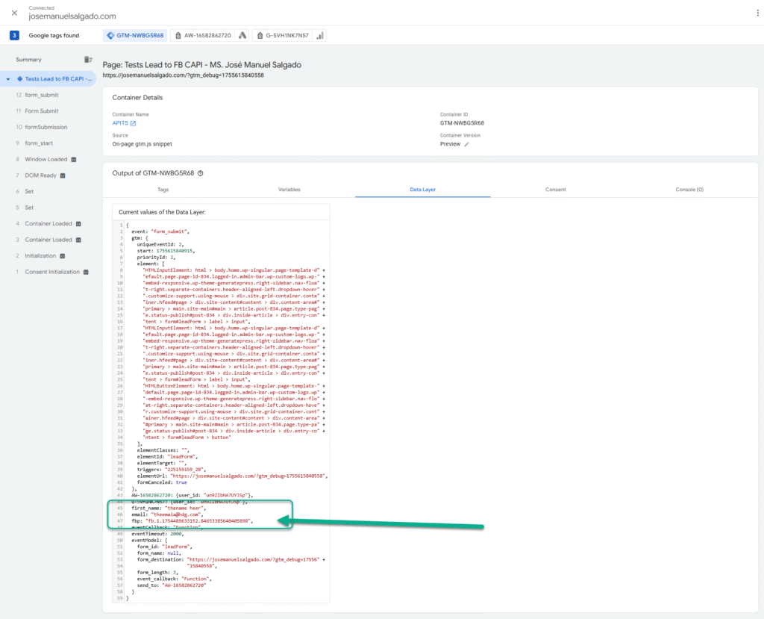Click help icon next to Output of GTM-NWBG5R68

[x=201, y=173]
